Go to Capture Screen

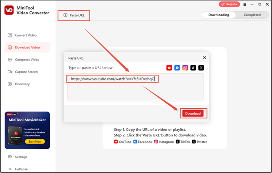pyautogui.click(x=23, y=72)
